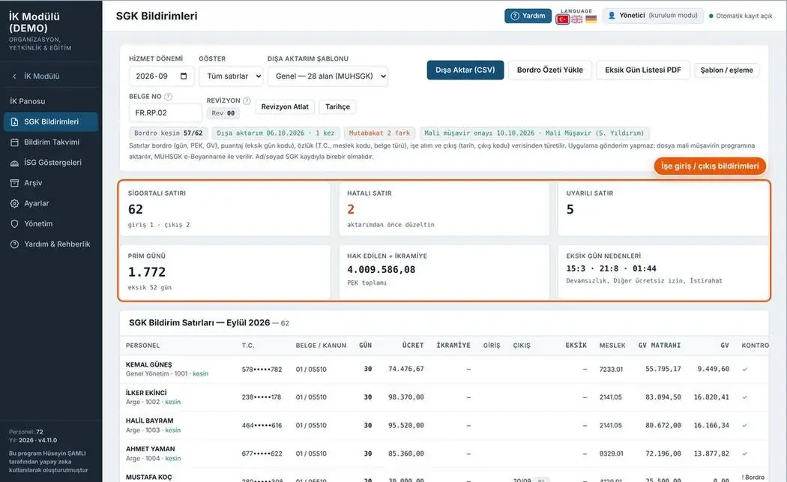Click the İşe giriş / çıkış bildirimleri button
The height and width of the screenshot is (482, 787).
(710, 166)
